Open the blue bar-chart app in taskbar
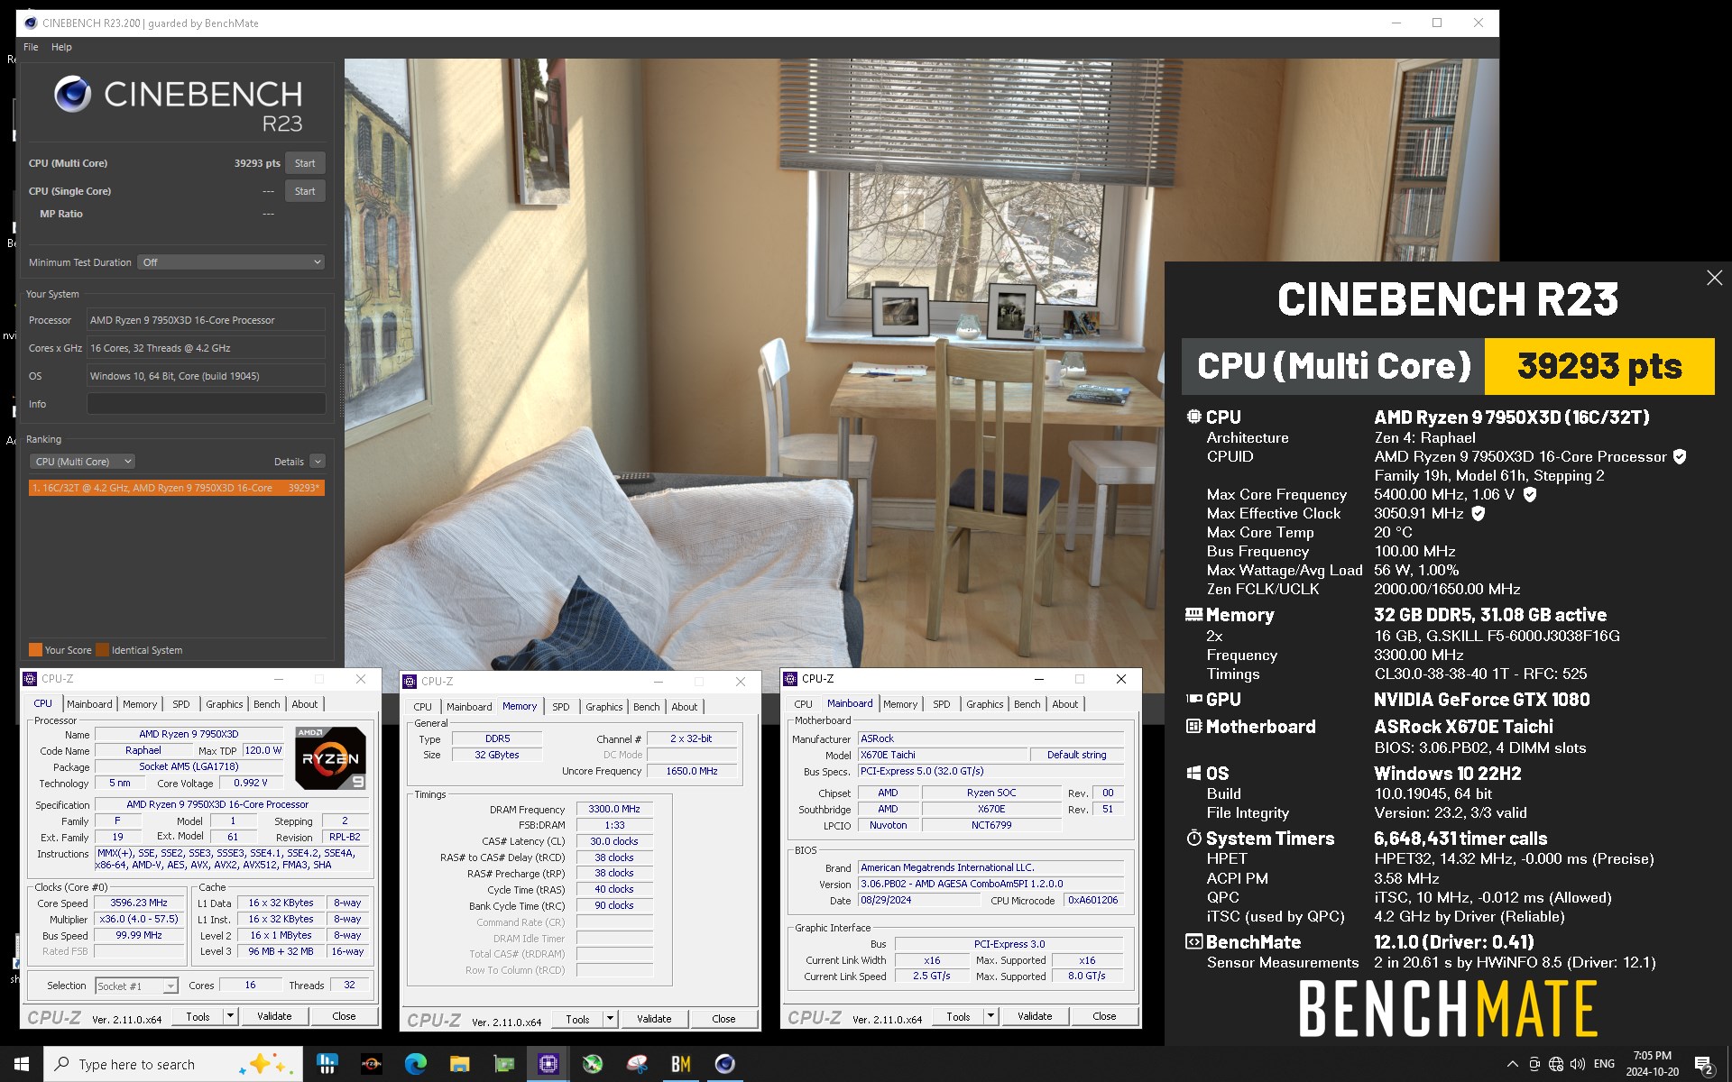1732x1082 pixels. point(327,1064)
